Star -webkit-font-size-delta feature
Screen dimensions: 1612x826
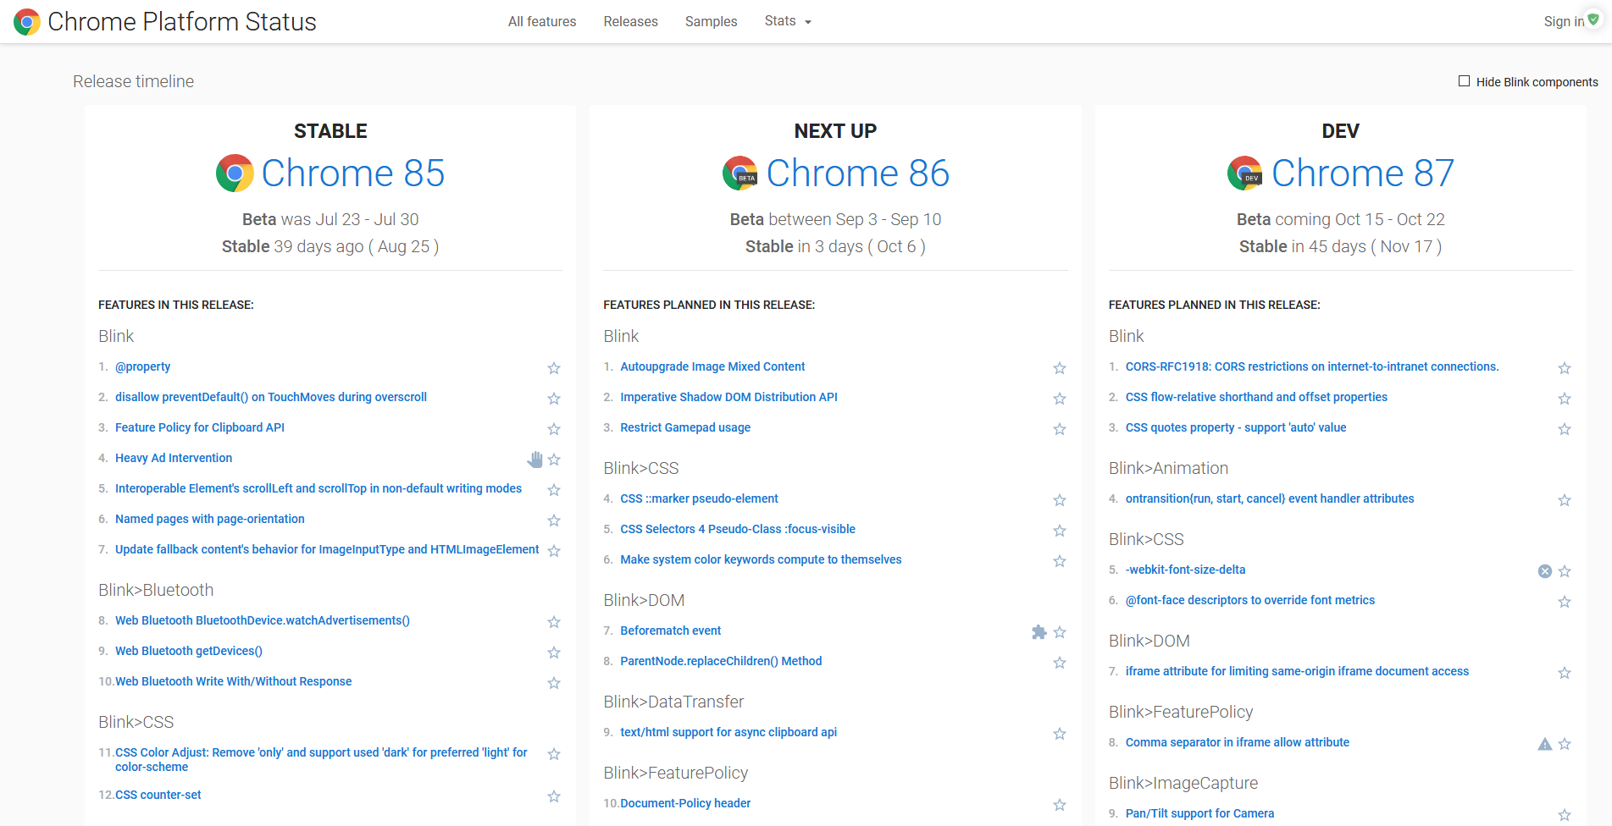[x=1565, y=571]
